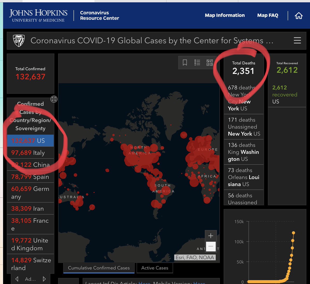This screenshot has width=310, height=284.
Task: Select the Italy row with 97,689 cases
Action: point(30,153)
